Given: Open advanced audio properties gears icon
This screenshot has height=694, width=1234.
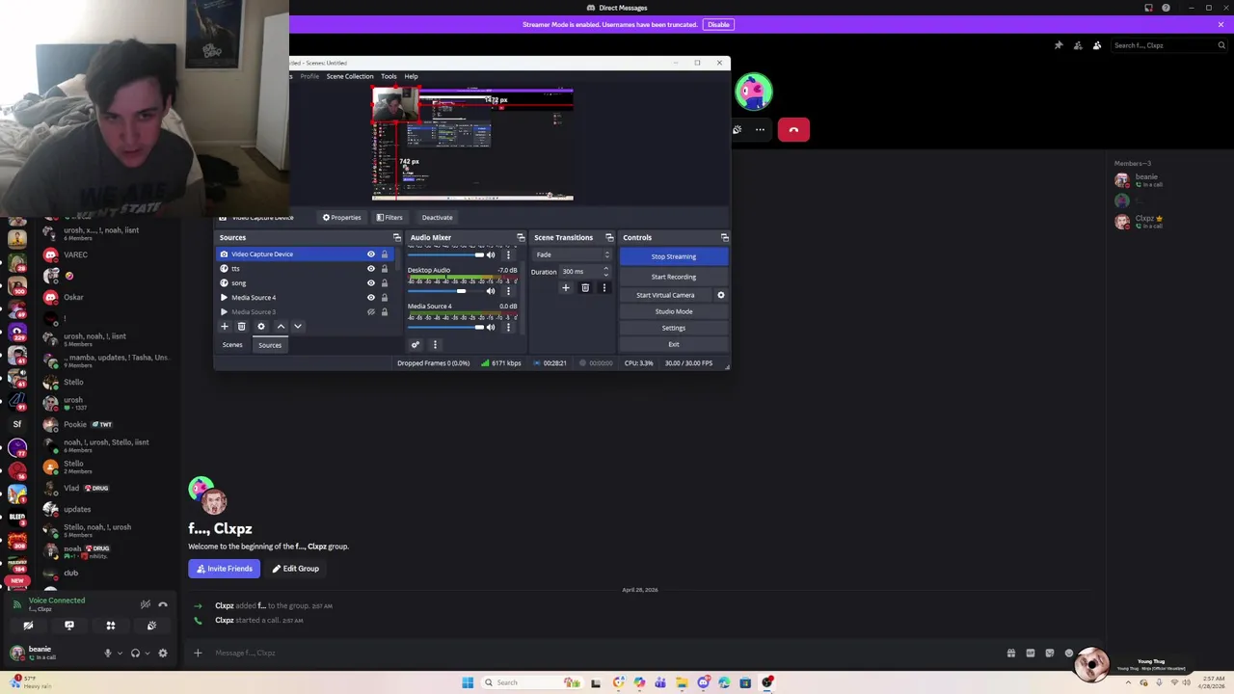Looking at the screenshot, I should coord(416,345).
